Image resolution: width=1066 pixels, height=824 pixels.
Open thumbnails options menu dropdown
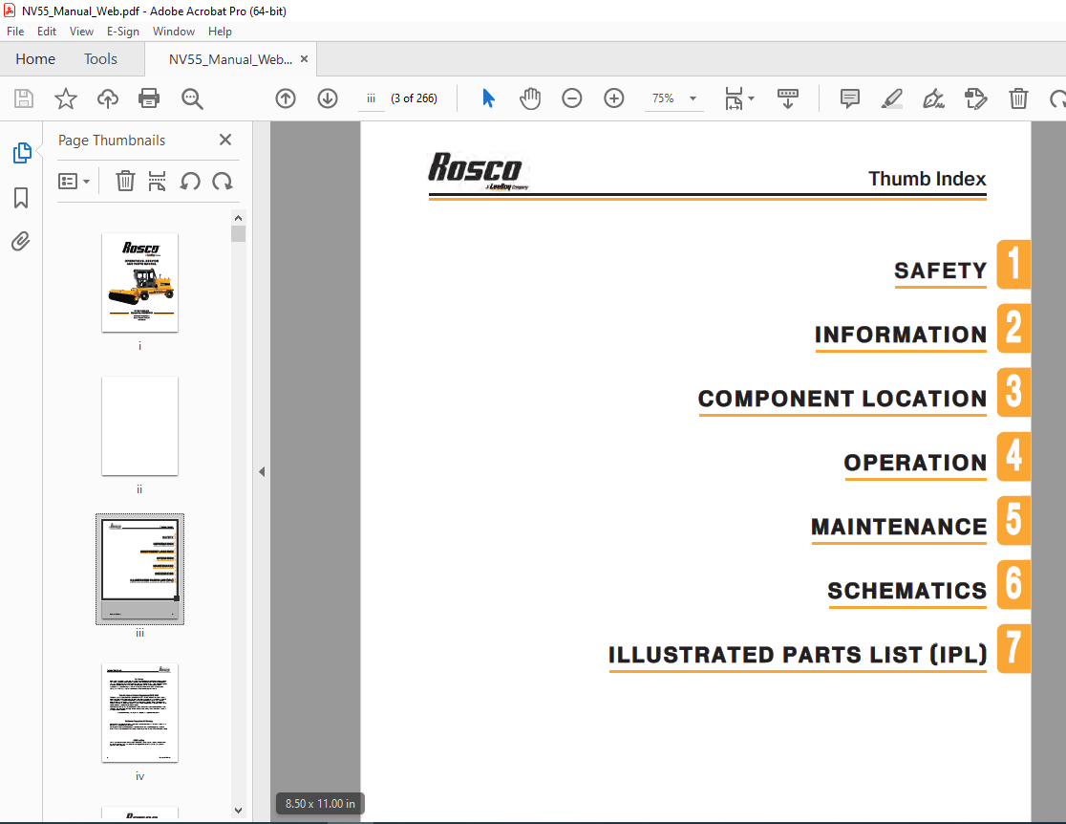[75, 182]
